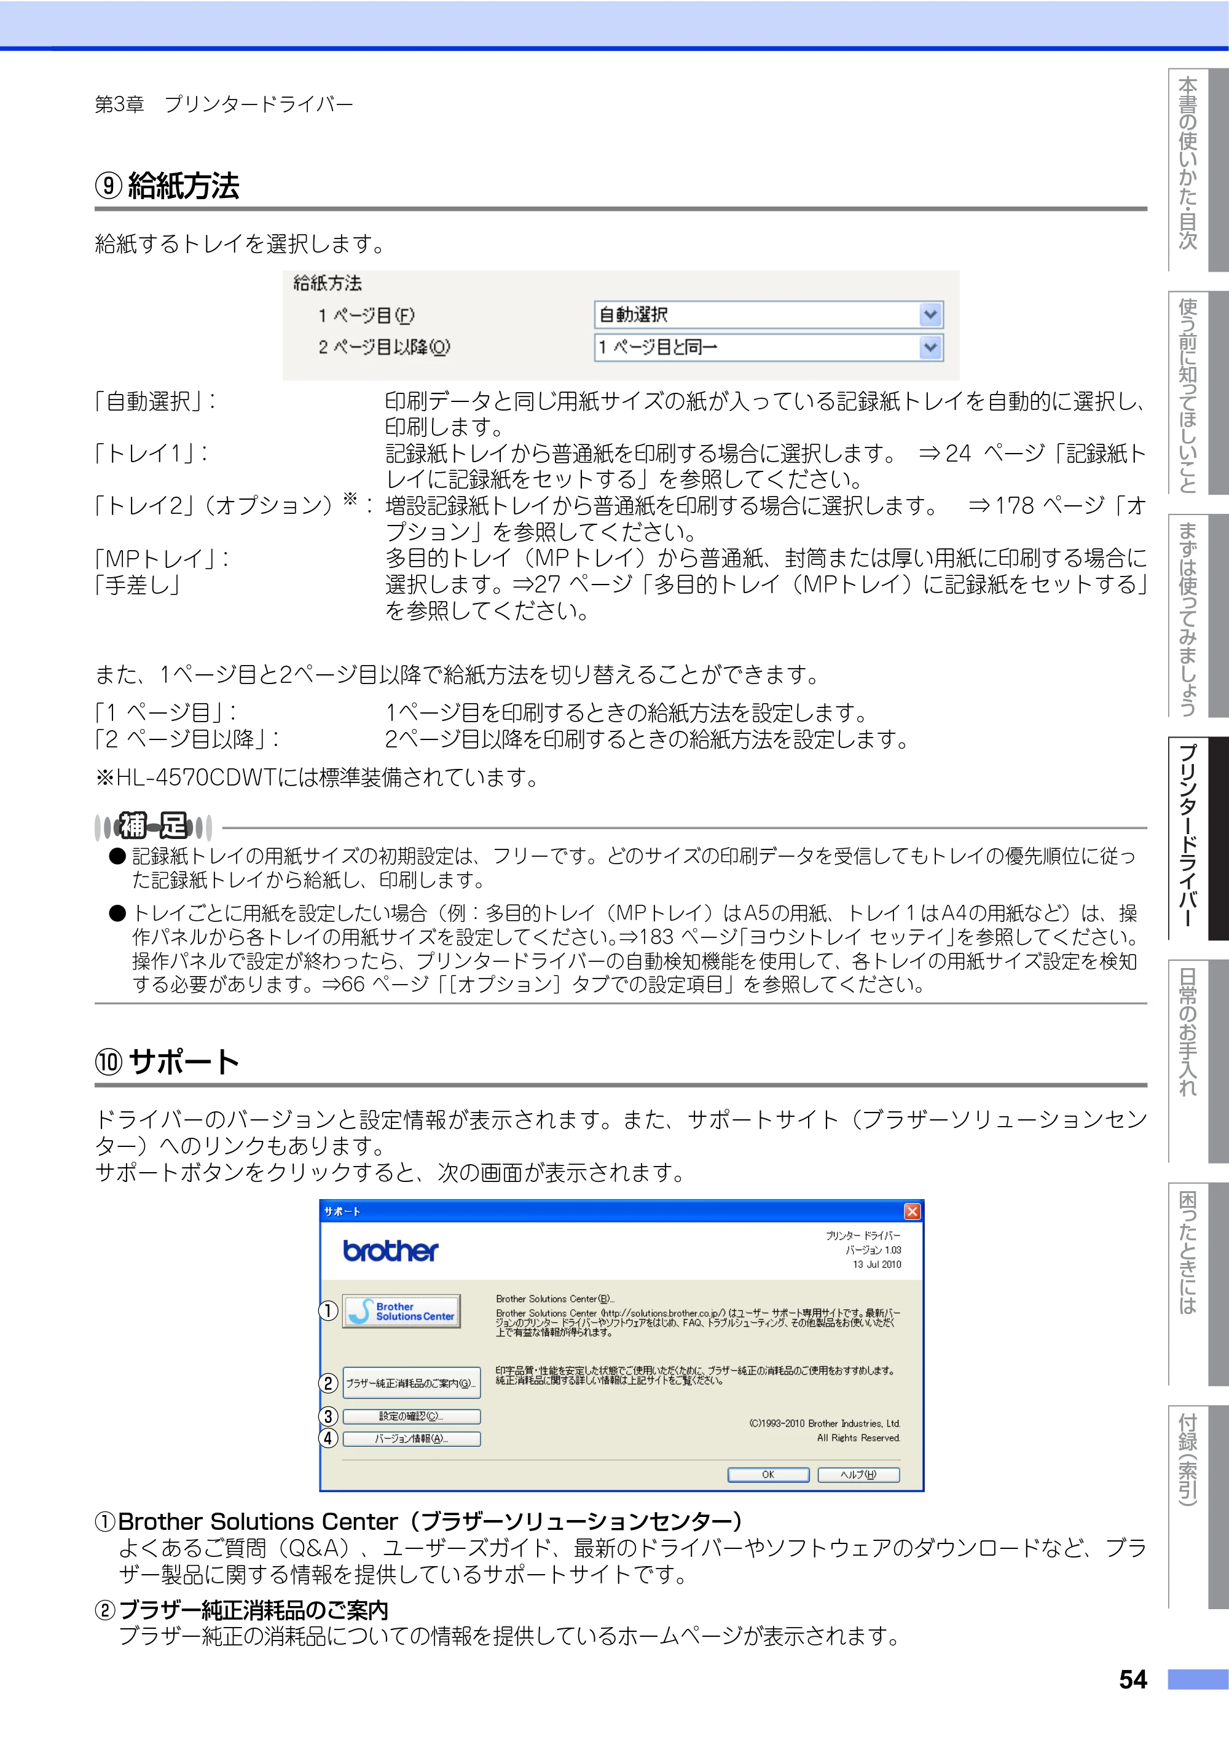Click the 自動選択 combo box field
The height and width of the screenshot is (1737, 1229).
pyautogui.click(x=768, y=315)
